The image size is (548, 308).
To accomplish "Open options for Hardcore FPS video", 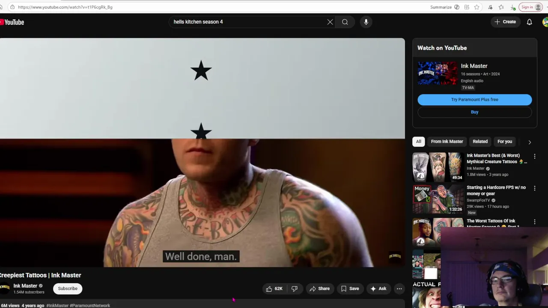I will click(534, 188).
